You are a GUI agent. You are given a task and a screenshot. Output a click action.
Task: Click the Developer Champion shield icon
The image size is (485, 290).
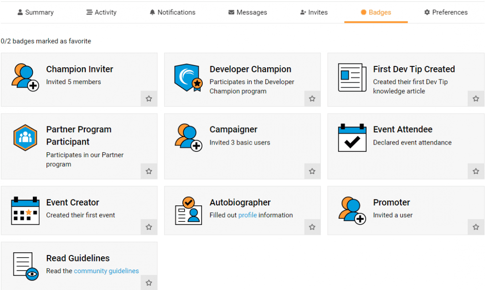pyautogui.click(x=188, y=78)
